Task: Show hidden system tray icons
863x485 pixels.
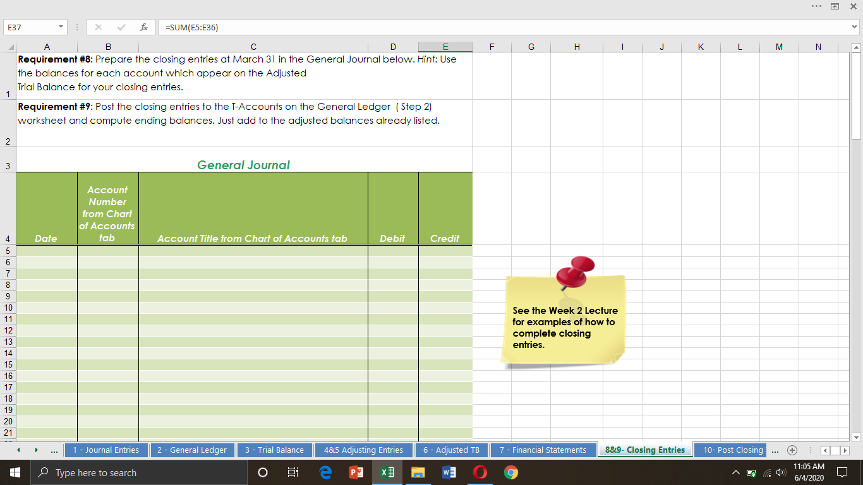Action: tap(735, 473)
